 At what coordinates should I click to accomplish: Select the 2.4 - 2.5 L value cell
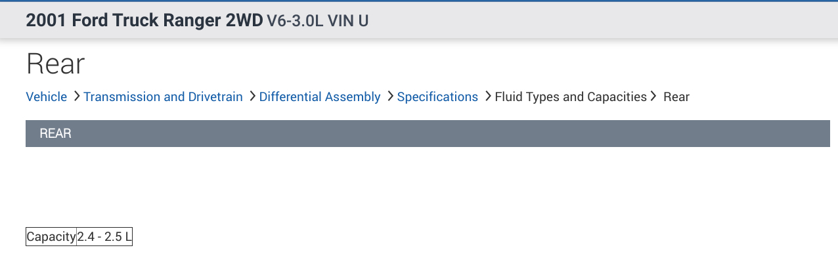point(104,237)
